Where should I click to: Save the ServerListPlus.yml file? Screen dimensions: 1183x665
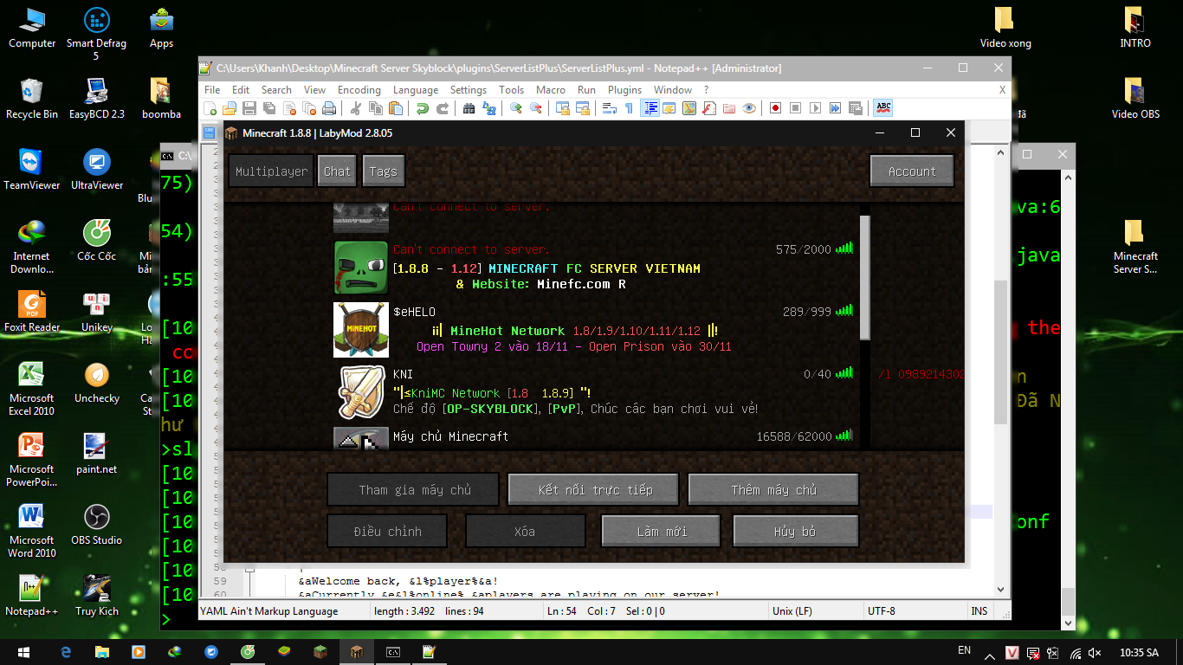249,108
